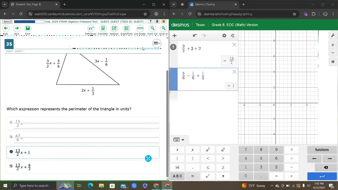This screenshot has width=338, height=190.
Task: Open the help question mark button
Action: tap(150, 22)
